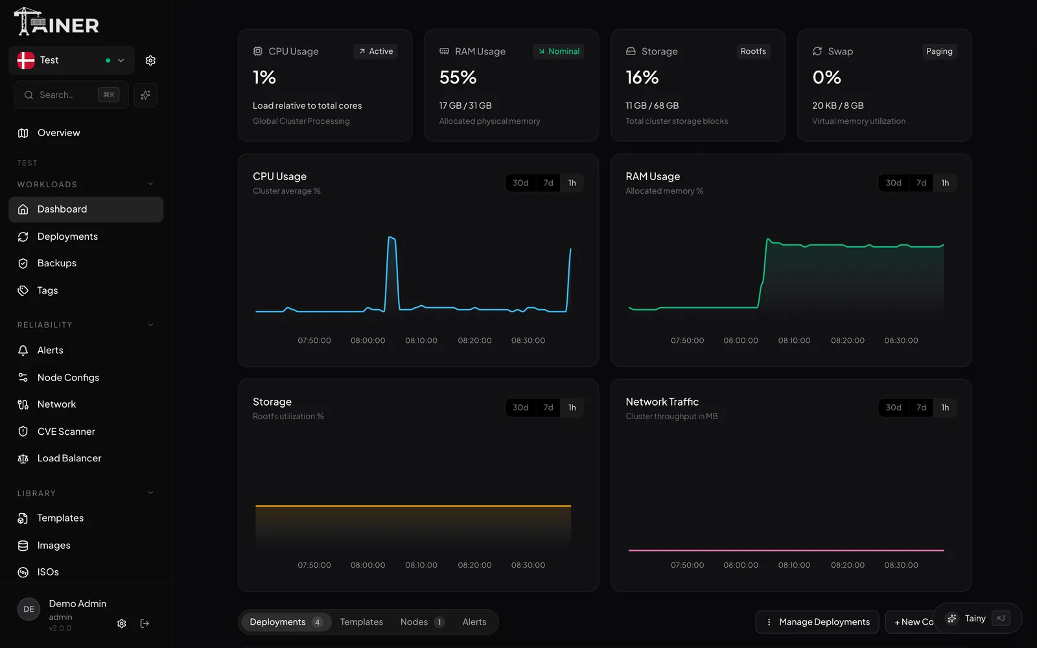The width and height of the screenshot is (1037, 648).
Task: Set Network Traffic chart to 7d
Action: coord(921,408)
